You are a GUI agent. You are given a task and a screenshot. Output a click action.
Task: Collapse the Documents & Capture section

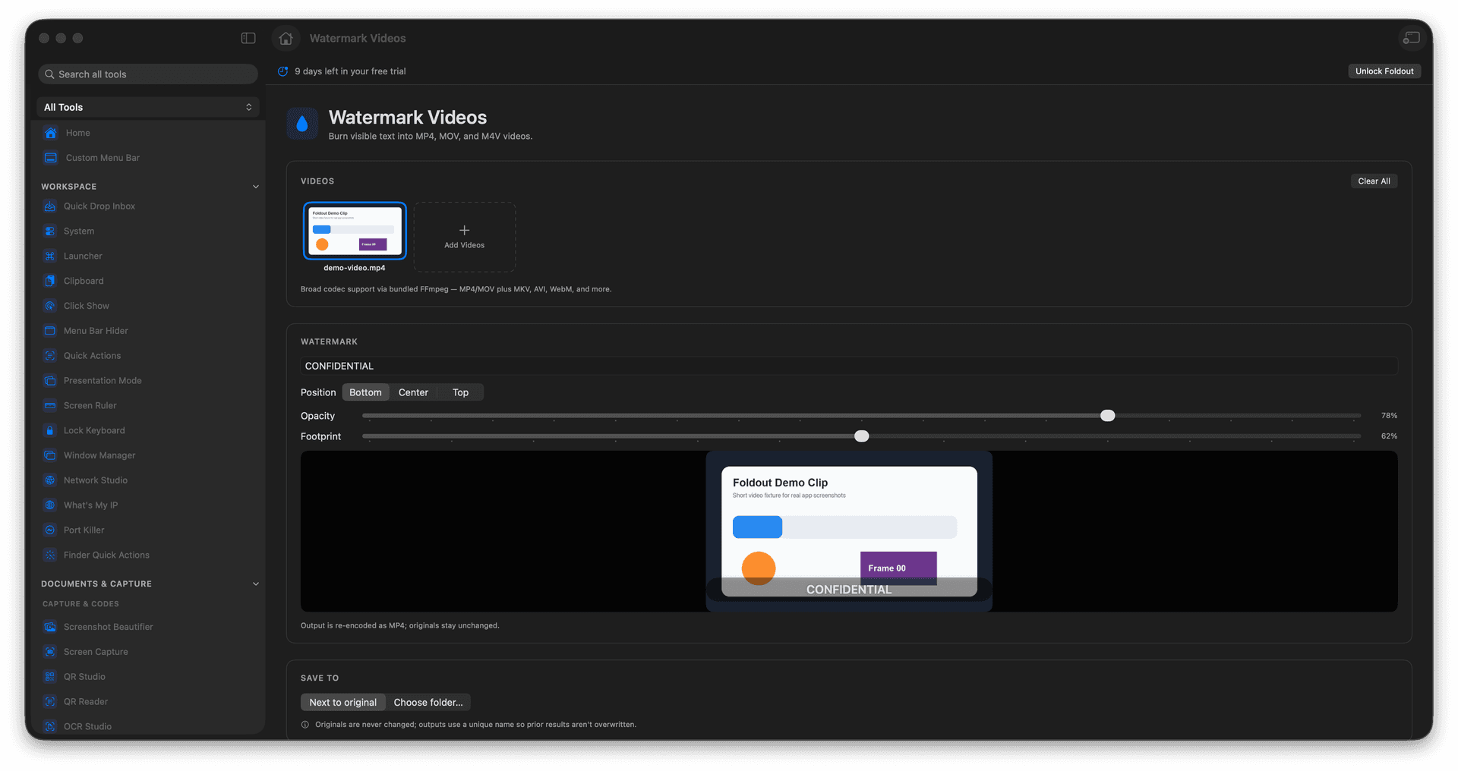(256, 584)
